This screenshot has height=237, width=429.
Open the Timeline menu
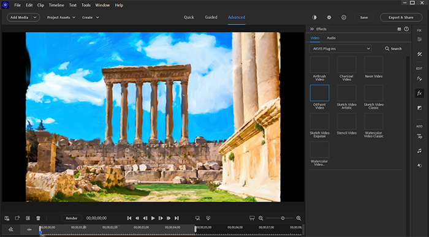point(56,5)
